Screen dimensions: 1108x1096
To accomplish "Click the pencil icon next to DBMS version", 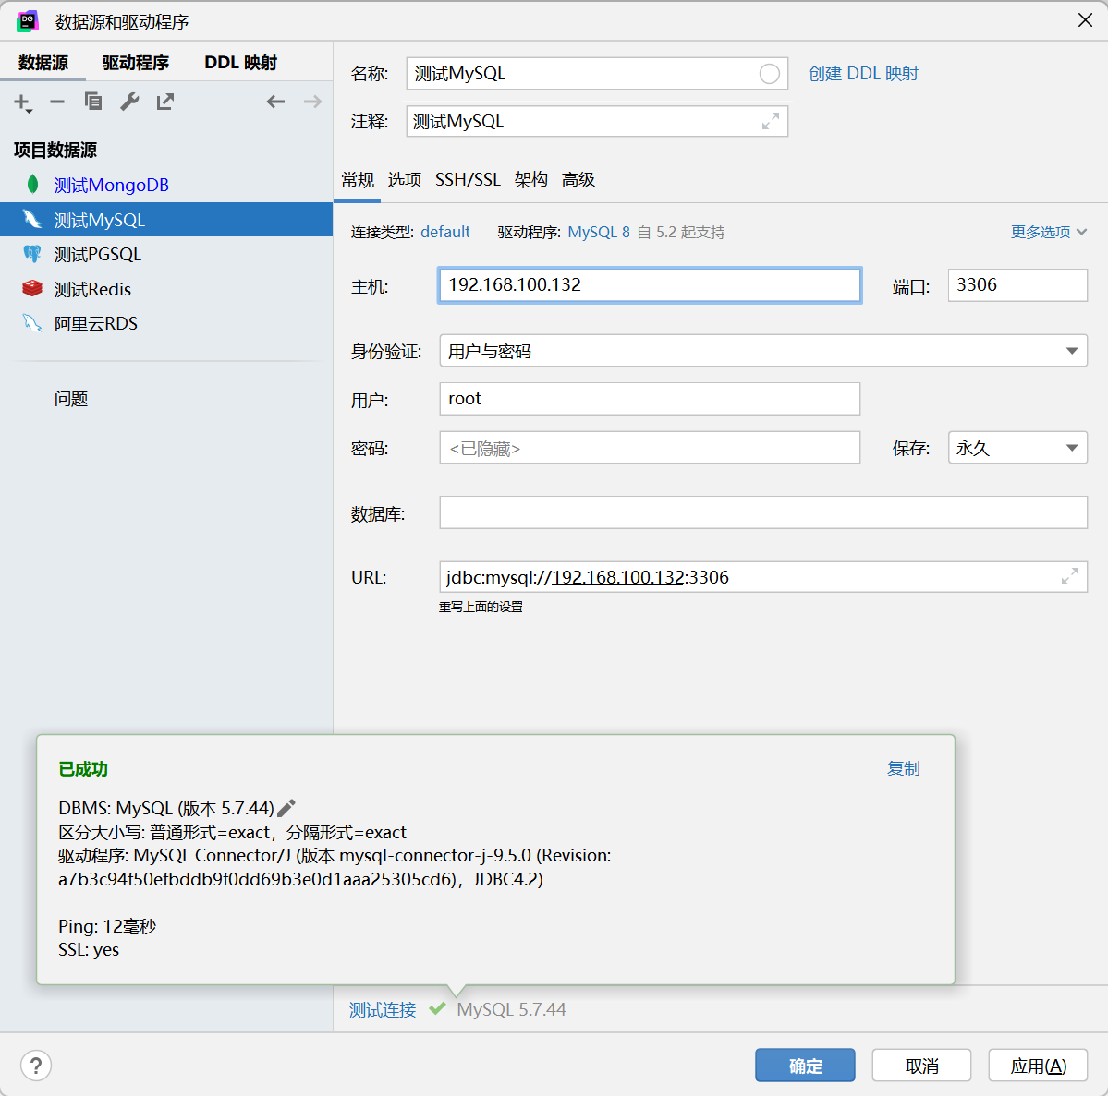I will coord(286,808).
